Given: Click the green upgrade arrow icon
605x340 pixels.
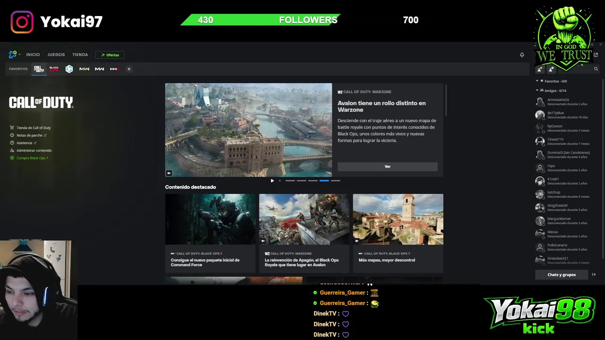Looking at the screenshot, I should click(x=12, y=158).
